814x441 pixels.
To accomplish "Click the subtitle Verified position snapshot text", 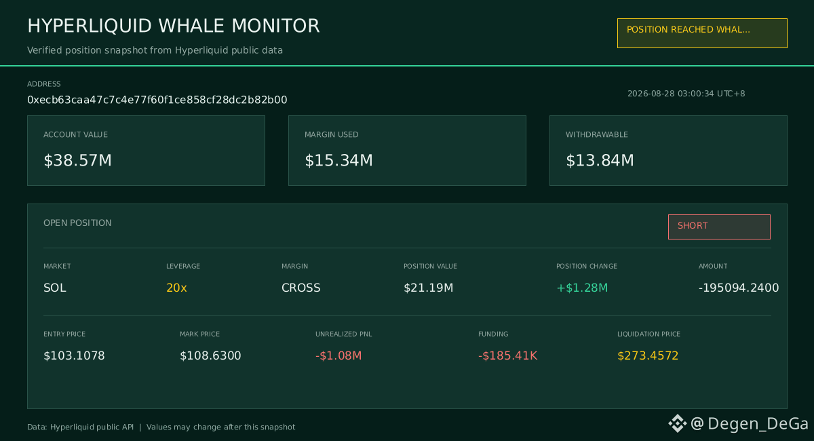I will 155,50.
